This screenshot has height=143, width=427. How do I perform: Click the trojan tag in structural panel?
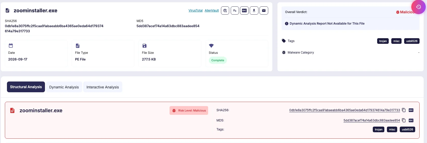378,129
